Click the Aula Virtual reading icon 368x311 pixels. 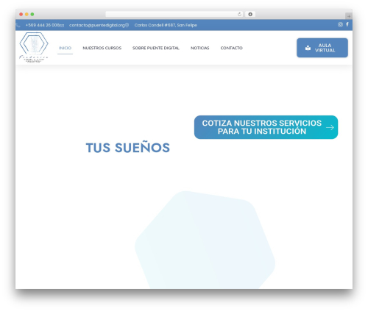(x=308, y=48)
